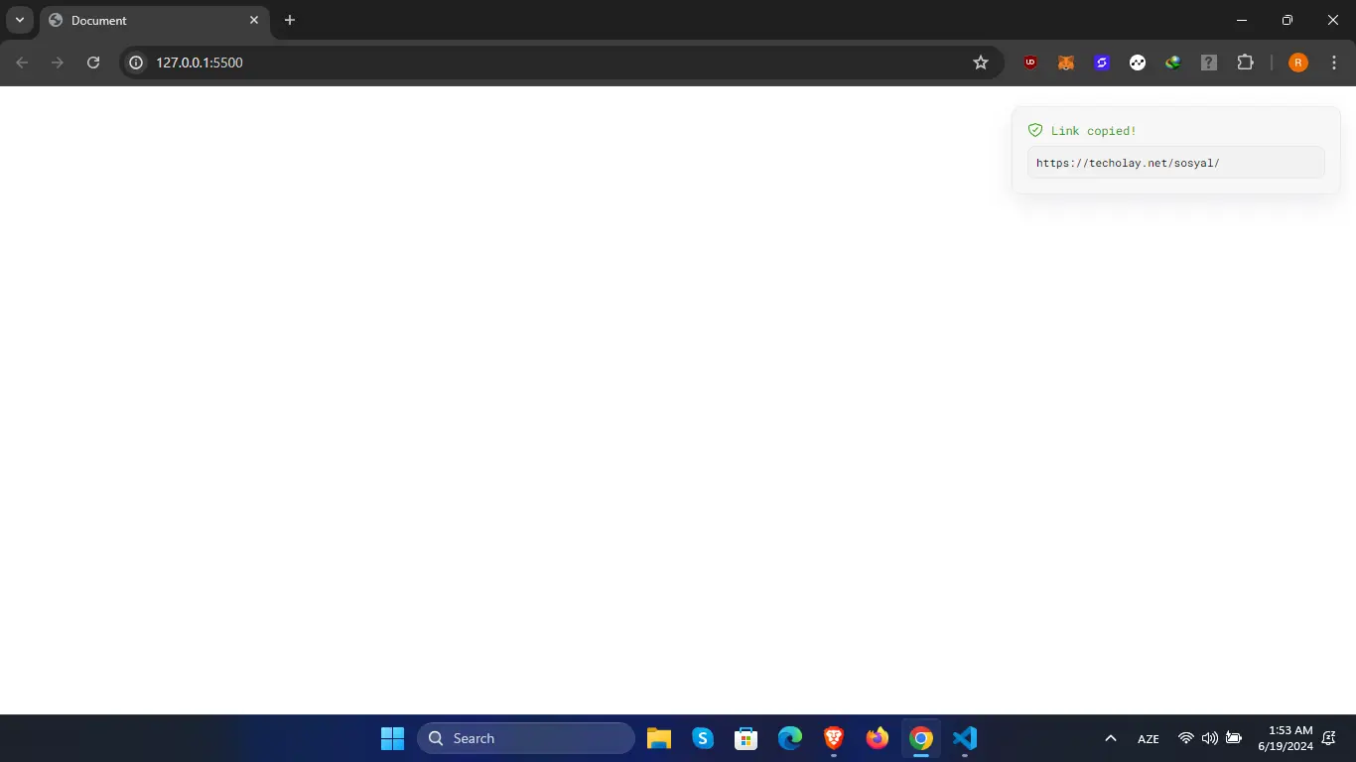Click the copied URL https://techolay.net/sosyal/

[x=1128, y=163]
